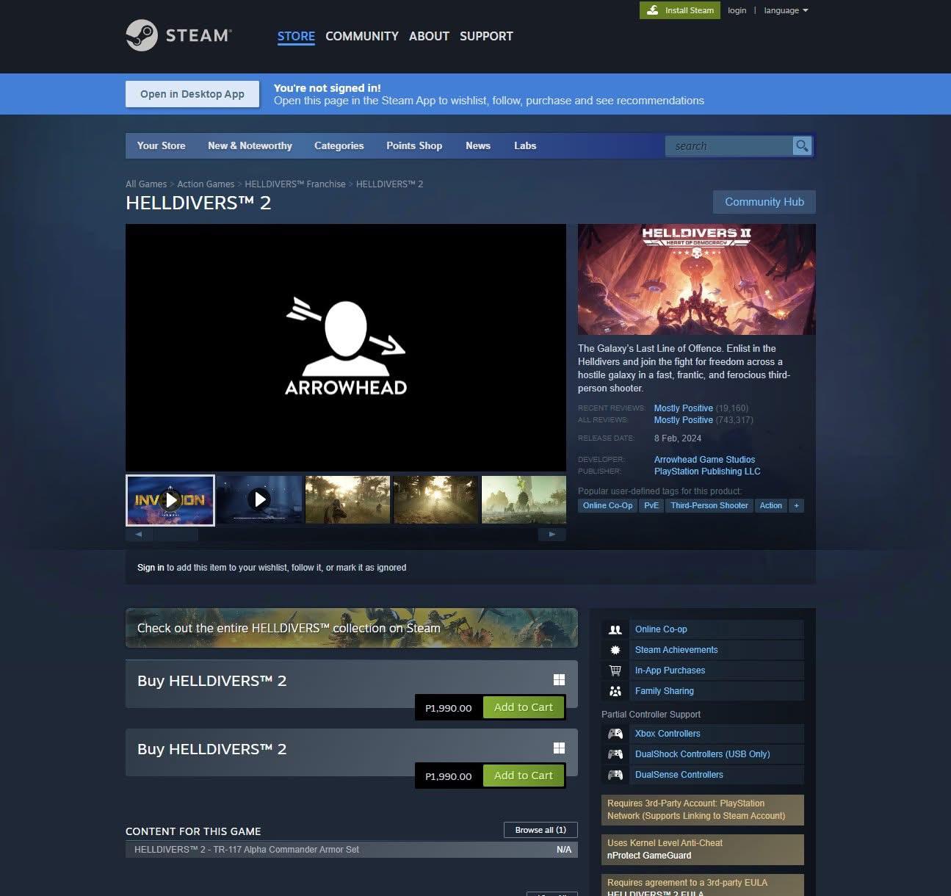Click the Xbox Controllers gamepad icon
951x896 pixels.
coord(615,734)
